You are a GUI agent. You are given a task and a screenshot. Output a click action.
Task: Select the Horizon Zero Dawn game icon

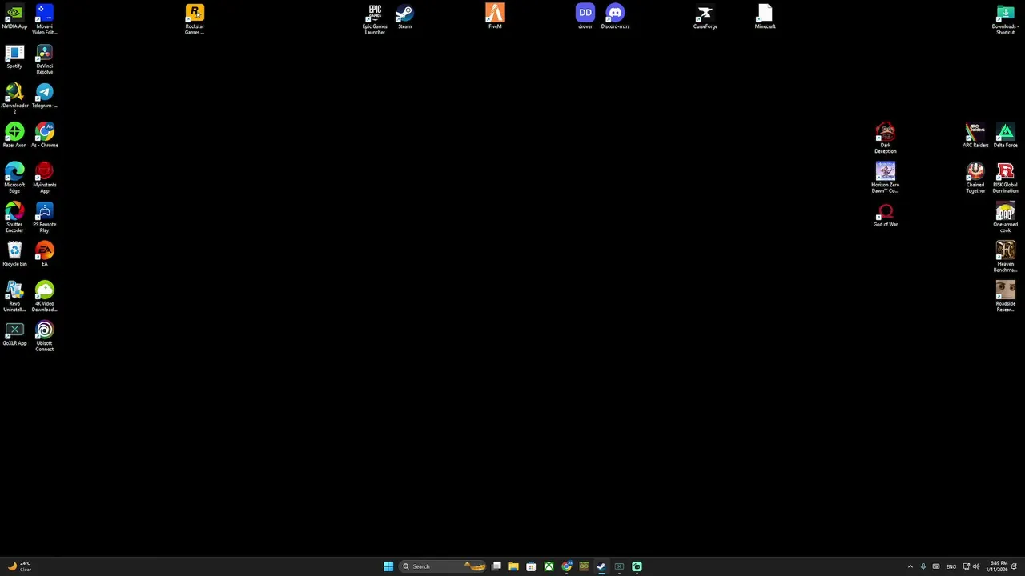pyautogui.click(x=885, y=178)
